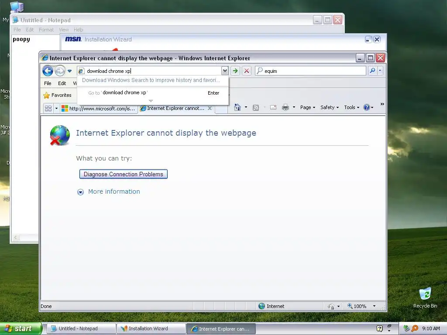447x335 pixels.
Task: Open the tab list dropdown arrow
Action: pos(56,109)
